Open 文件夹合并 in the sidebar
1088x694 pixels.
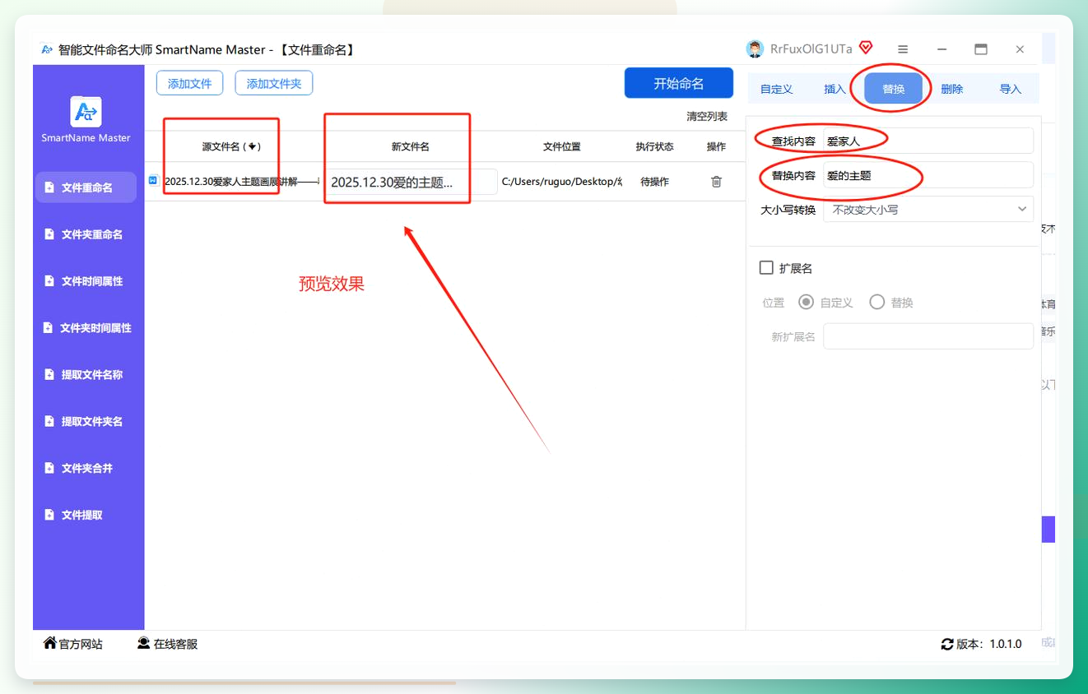click(x=86, y=469)
